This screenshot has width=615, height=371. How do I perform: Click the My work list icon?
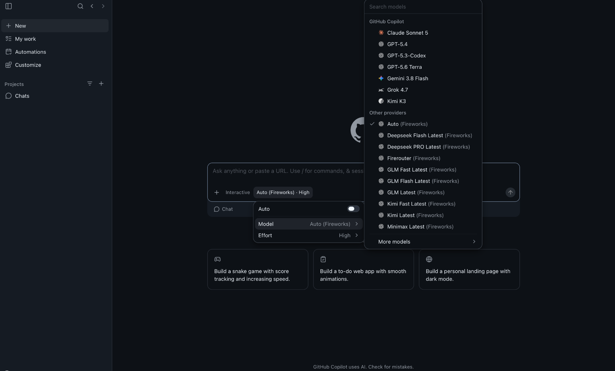9,39
